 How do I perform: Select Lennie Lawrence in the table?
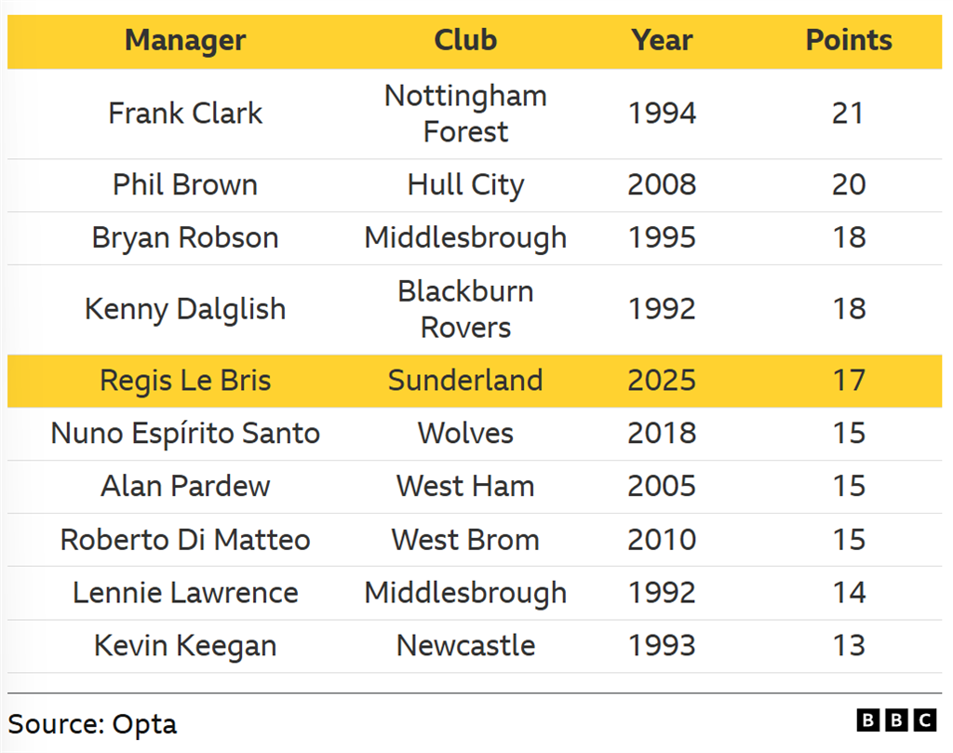(185, 593)
